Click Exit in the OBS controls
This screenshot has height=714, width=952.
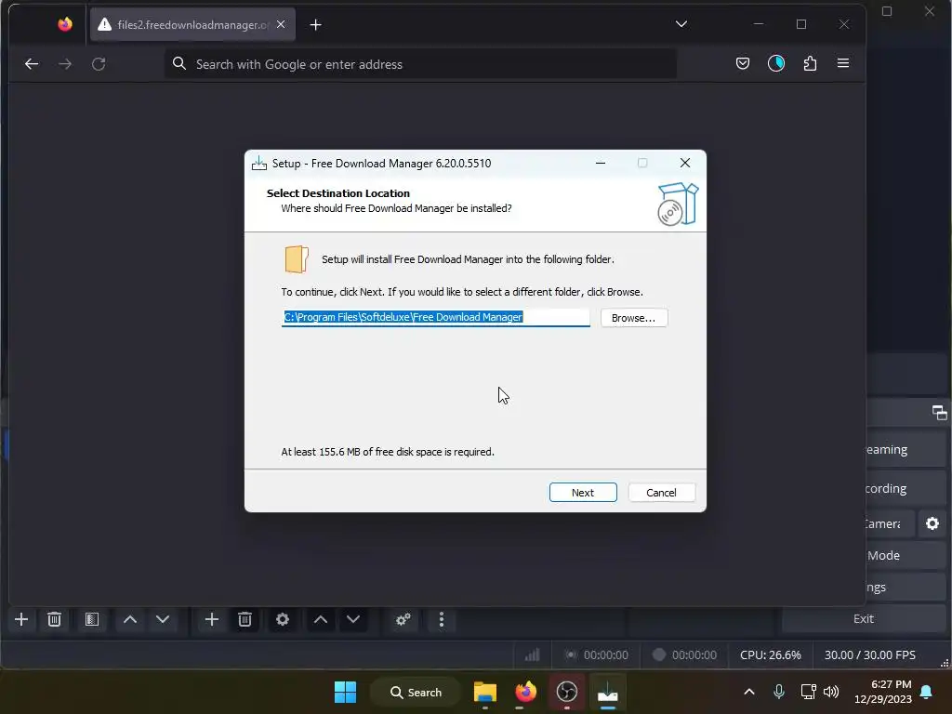click(x=864, y=618)
